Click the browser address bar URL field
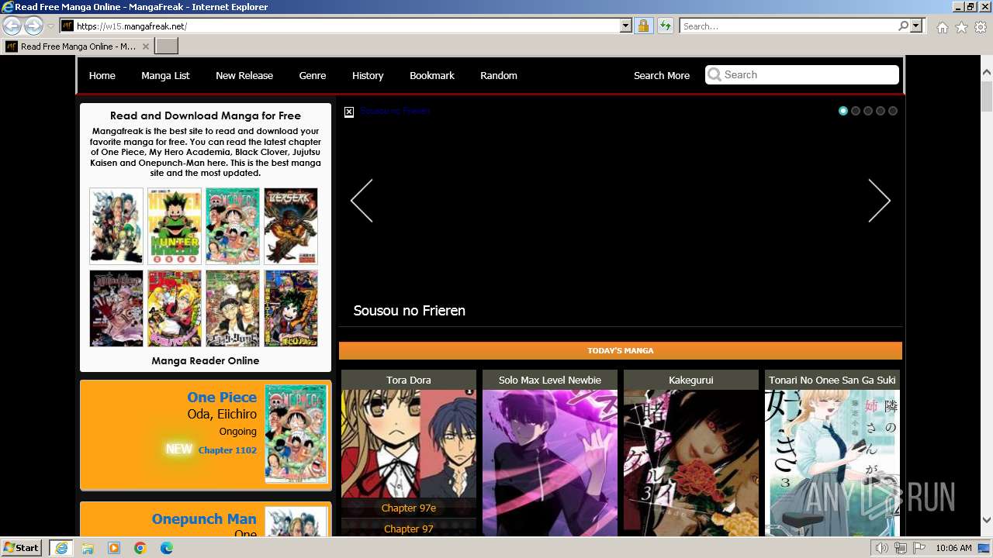This screenshot has width=993, height=558. (345, 26)
